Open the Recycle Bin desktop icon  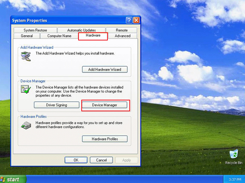coord(234,157)
